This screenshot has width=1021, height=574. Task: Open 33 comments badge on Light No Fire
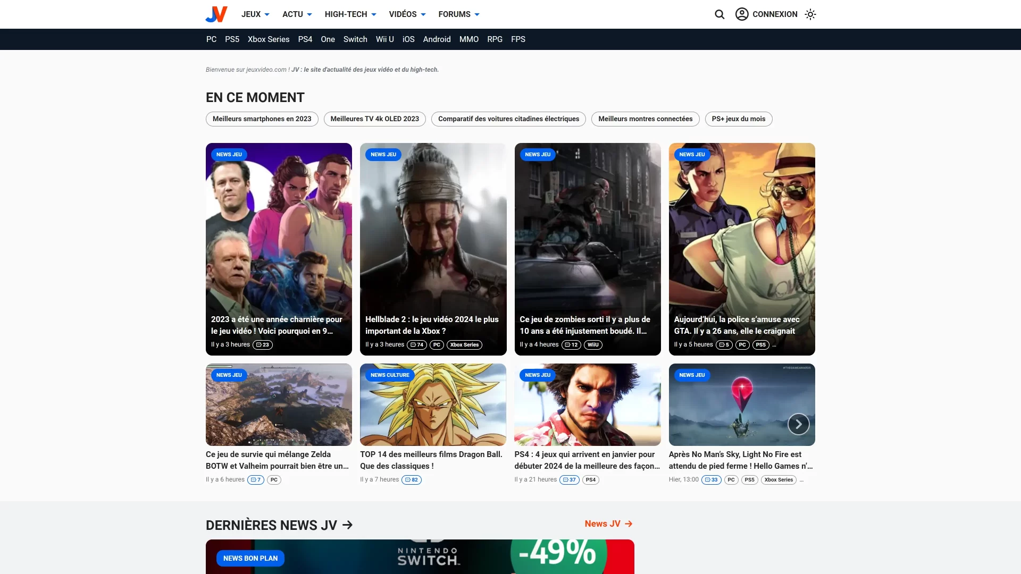coord(712,480)
